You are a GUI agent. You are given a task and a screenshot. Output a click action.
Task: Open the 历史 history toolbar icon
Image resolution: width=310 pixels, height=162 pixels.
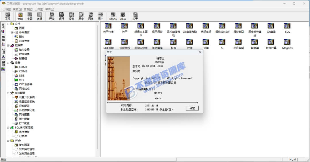click(81, 16)
